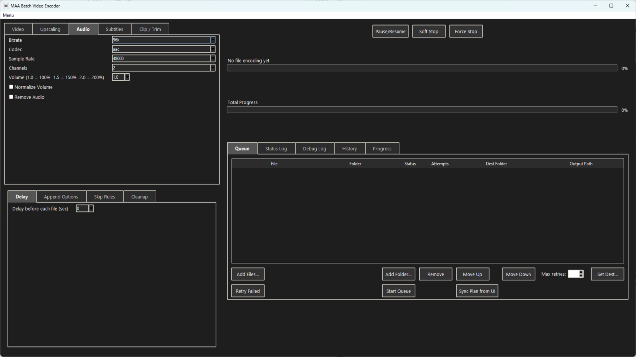
Task: Adjust the Volume value spinner
Action: click(x=127, y=77)
